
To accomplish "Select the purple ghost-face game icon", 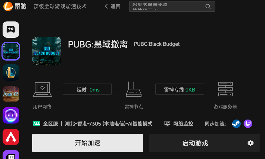I will point(11,115).
